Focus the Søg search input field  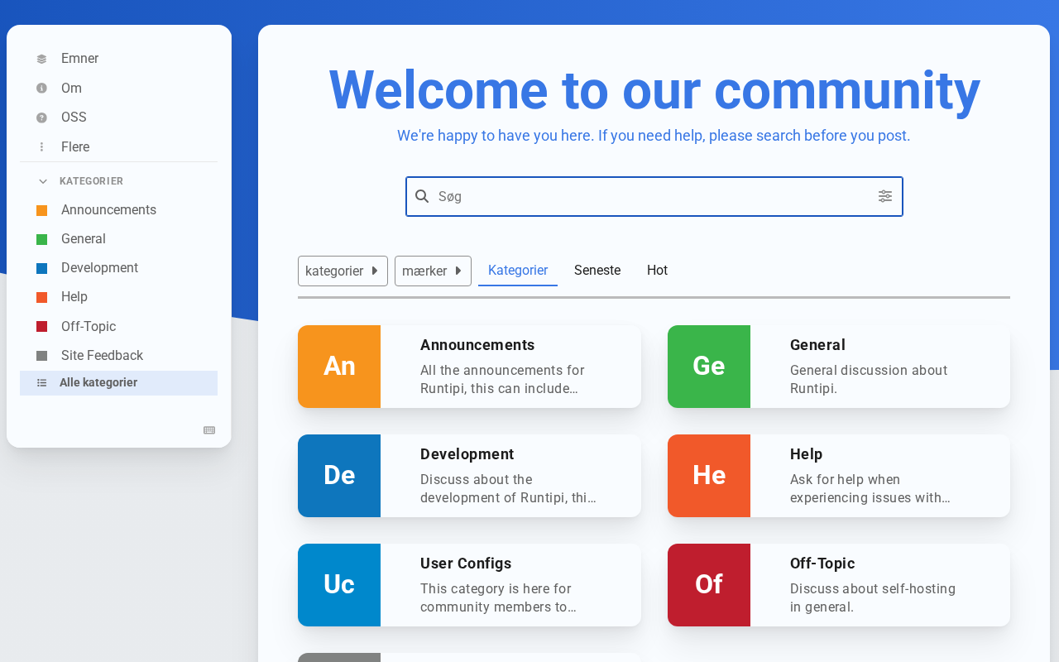click(654, 196)
